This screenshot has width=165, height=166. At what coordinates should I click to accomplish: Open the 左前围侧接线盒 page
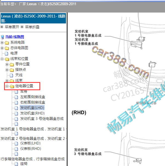coord(33,97)
